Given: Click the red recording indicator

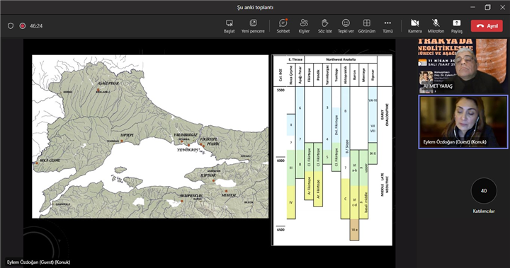Looking at the screenshot, I should tap(23, 26).
